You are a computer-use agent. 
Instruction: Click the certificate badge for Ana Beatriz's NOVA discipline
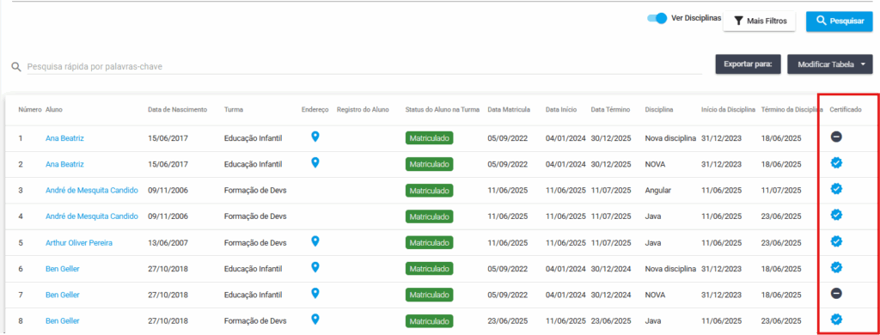tap(836, 162)
